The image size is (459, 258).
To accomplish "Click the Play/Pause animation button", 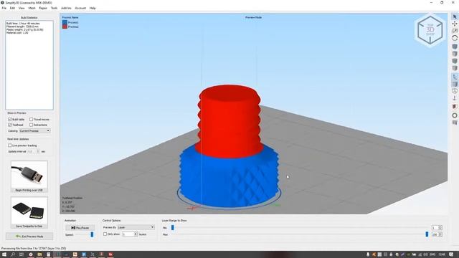I will [80, 228].
